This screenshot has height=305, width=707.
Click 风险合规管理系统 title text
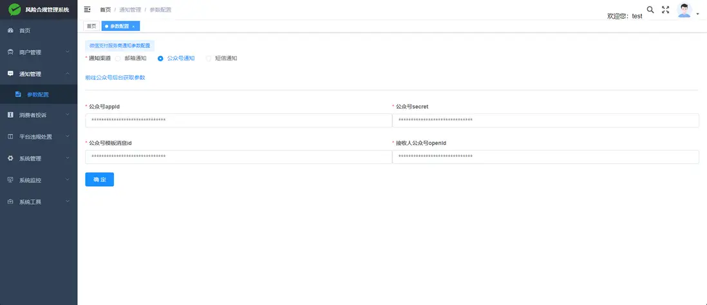coord(48,10)
